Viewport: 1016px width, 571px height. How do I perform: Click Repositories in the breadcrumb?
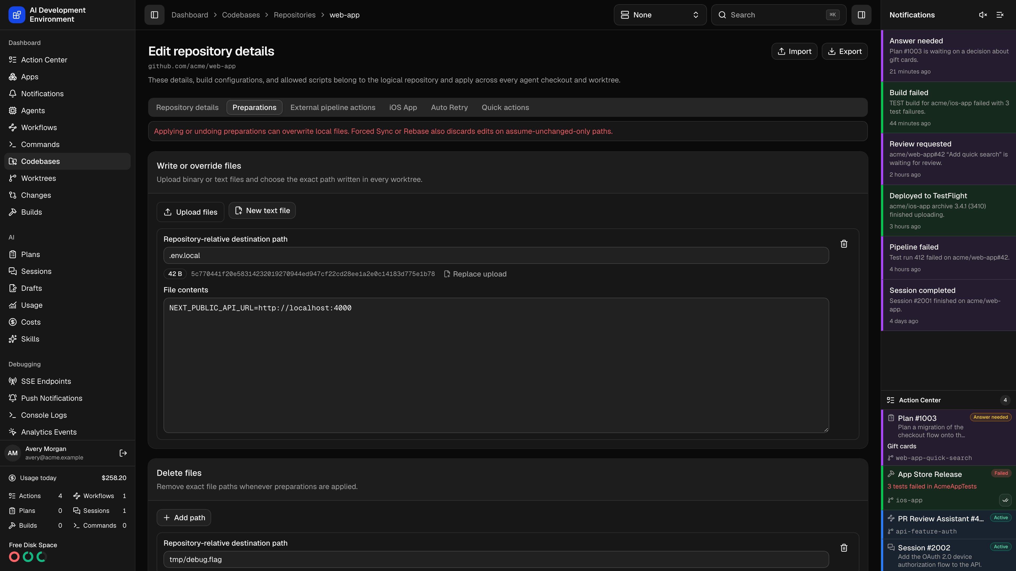click(x=295, y=15)
